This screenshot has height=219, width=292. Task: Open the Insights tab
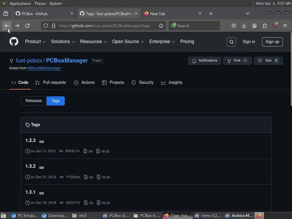coord(172,82)
